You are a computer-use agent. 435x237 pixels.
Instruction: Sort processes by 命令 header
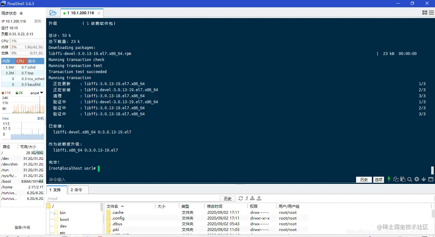click(x=35, y=61)
